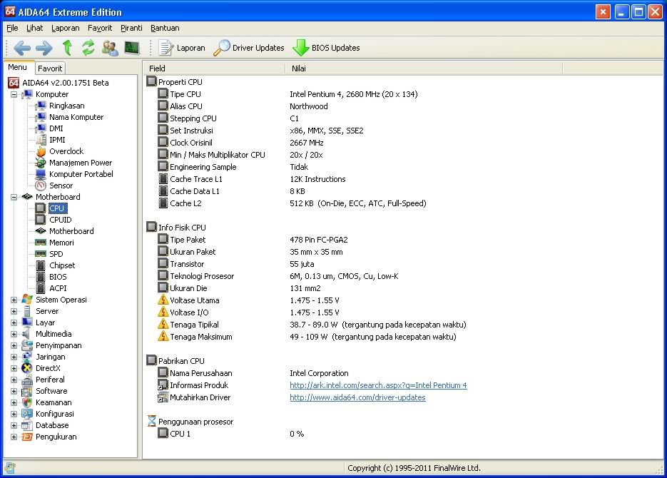The image size is (667, 478).
Task: Select the Sensor gauge icon
Action: [41, 185]
